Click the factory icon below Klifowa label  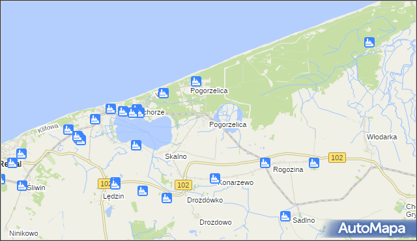68,130
